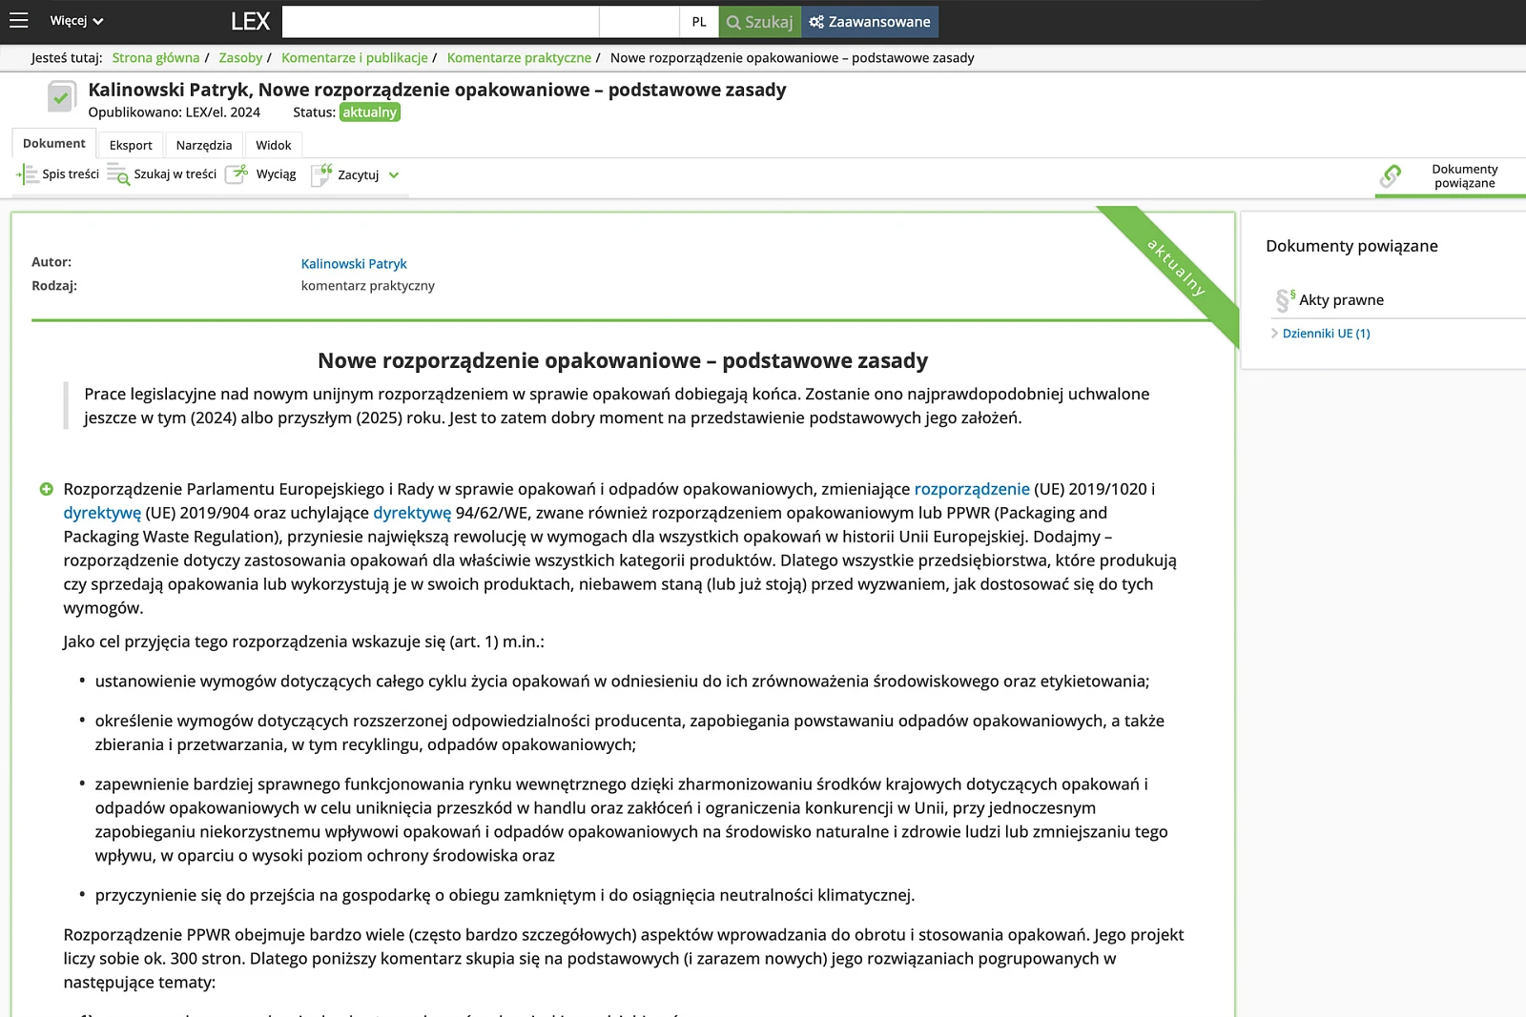The height and width of the screenshot is (1017, 1526).
Task: Click the Szukaj w treści toolbar label
Action: click(x=175, y=174)
